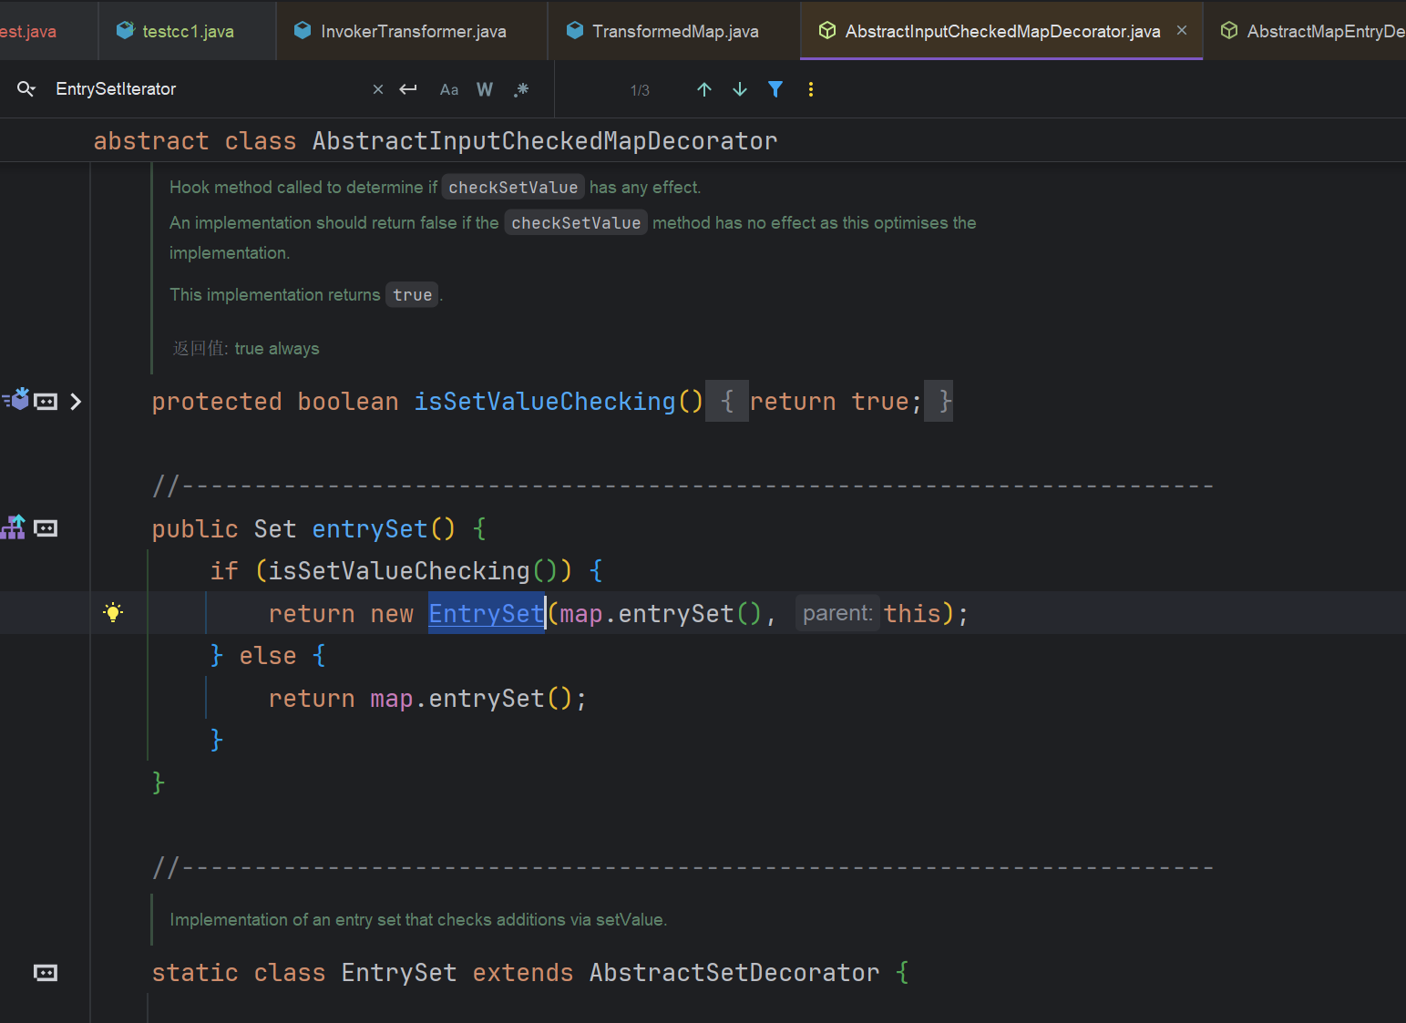Click the highlighted EntrySet constructor reference
This screenshot has height=1023, width=1406.
[x=486, y=614]
